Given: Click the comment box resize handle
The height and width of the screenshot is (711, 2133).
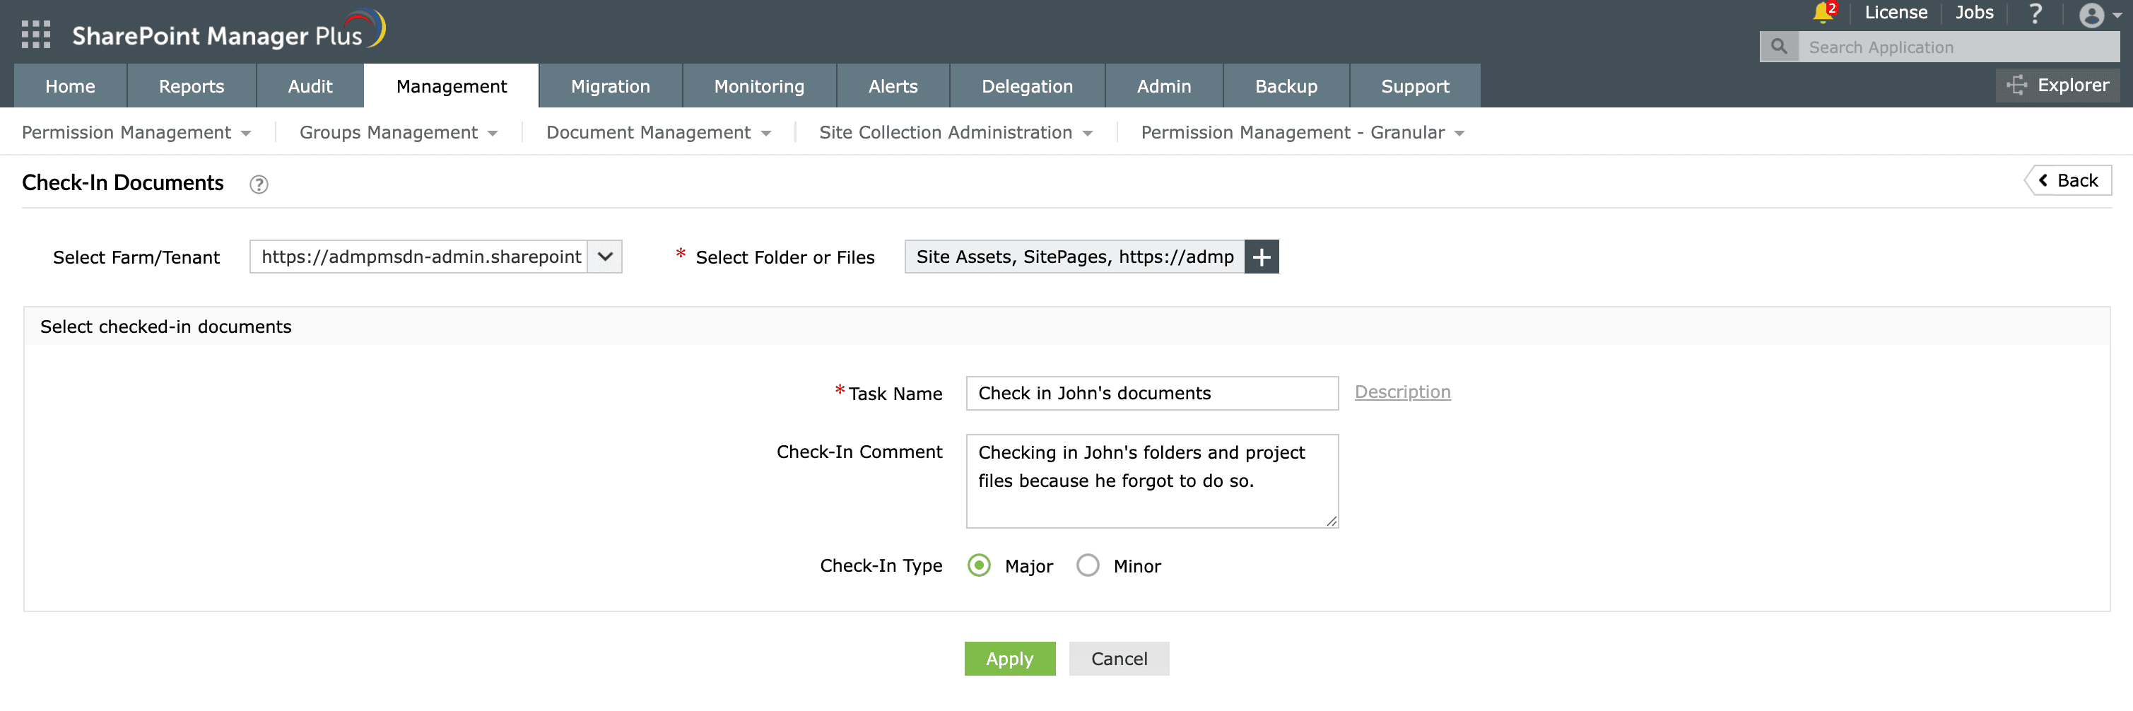Looking at the screenshot, I should [x=1331, y=521].
